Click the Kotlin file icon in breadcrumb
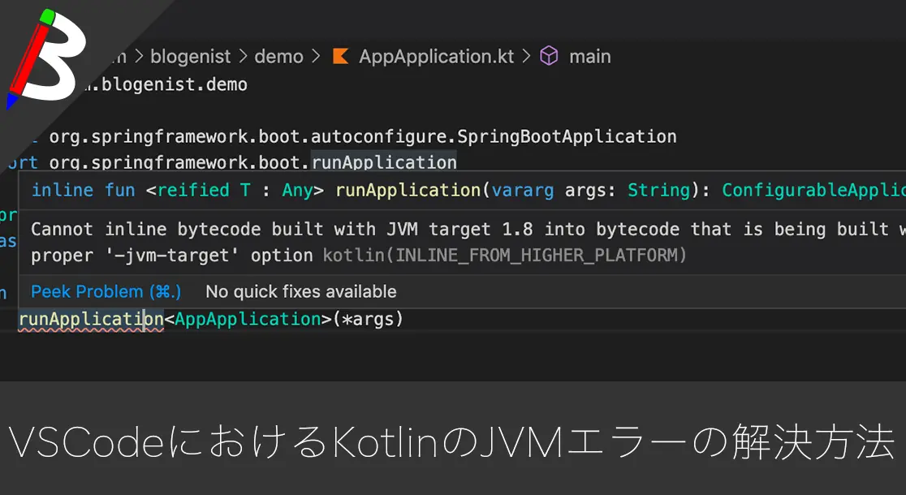This screenshot has width=906, height=495. click(340, 57)
